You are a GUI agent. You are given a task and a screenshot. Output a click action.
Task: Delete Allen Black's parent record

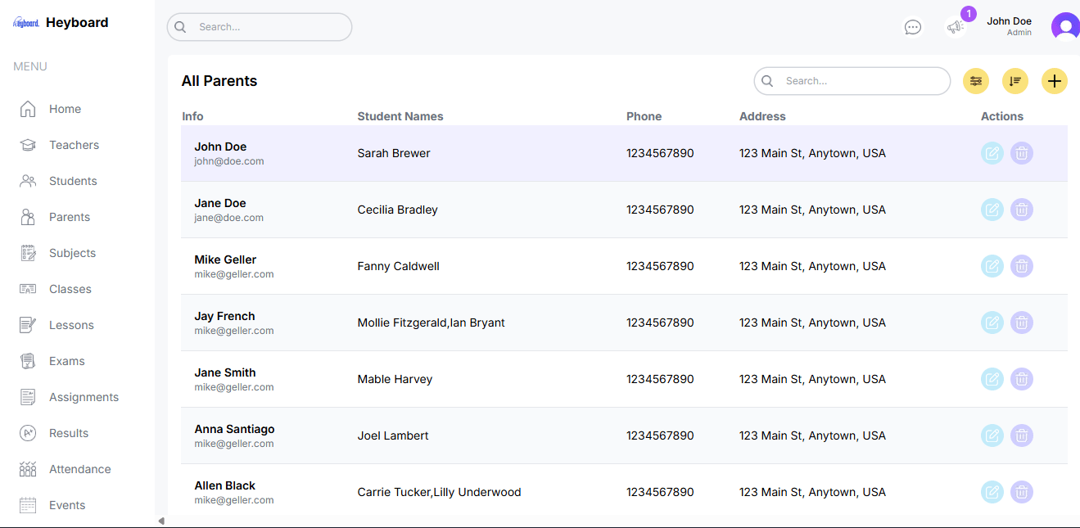[1022, 492]
